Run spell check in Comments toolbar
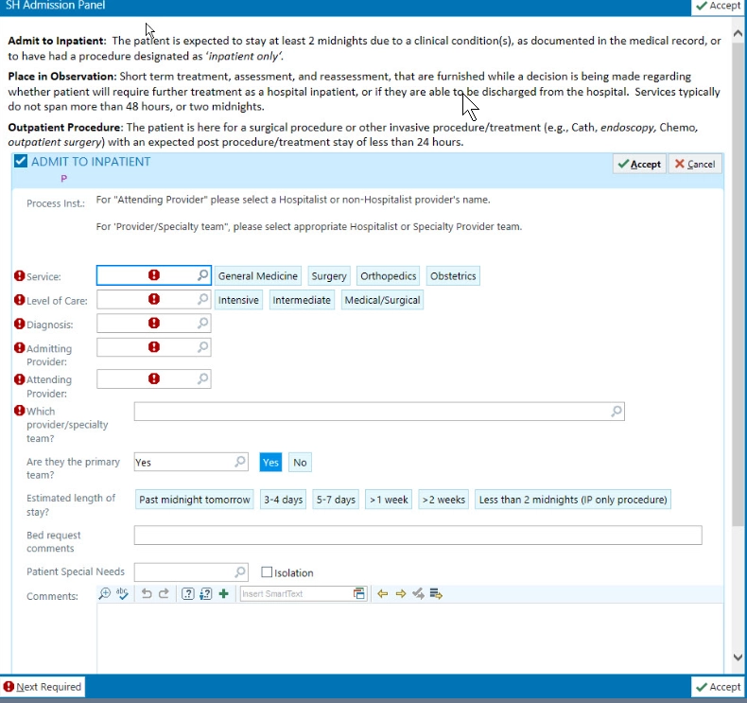 (122, 594)
